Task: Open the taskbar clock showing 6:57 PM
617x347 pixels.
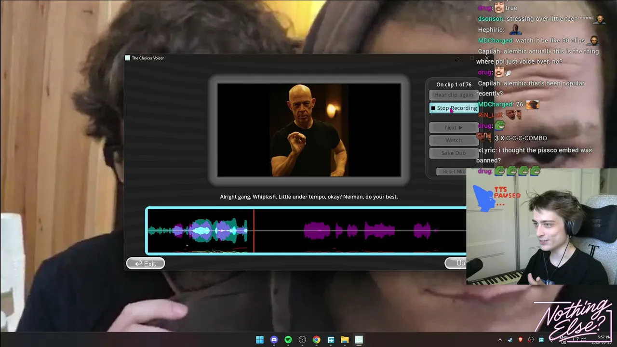Action: pos(604,340)
